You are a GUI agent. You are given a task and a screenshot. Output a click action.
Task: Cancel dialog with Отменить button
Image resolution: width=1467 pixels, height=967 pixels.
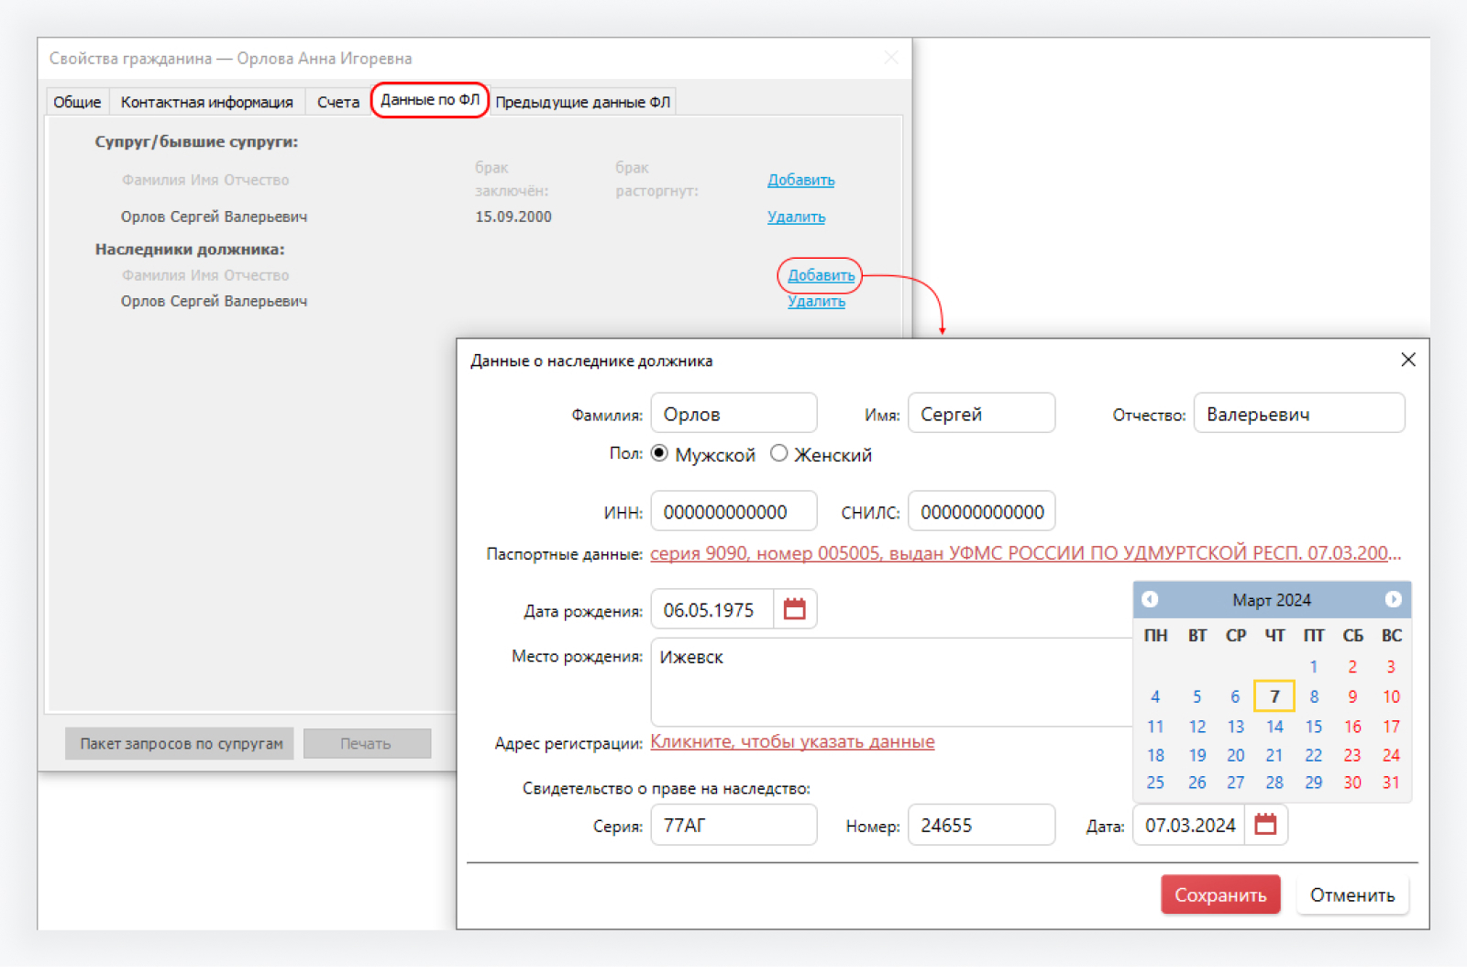click(x=1352, y=895)
